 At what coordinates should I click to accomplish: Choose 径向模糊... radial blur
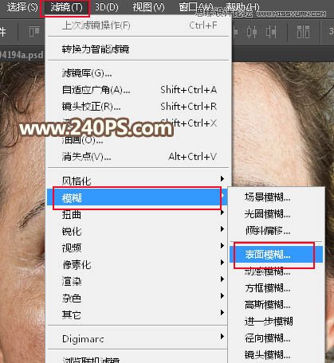pos(277,338)
